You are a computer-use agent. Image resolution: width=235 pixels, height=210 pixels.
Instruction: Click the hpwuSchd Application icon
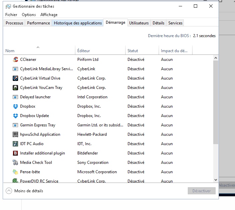15,134
